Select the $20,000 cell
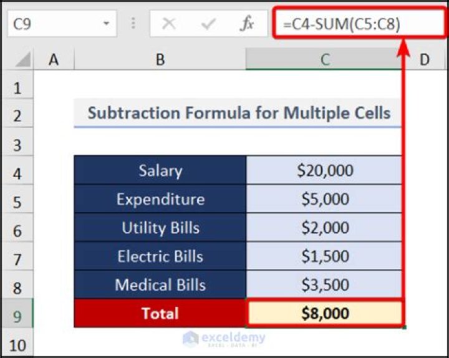 324,170
